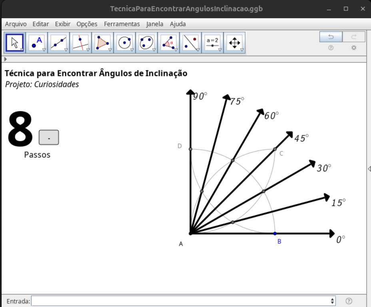Pick the Polygon tool
Viewport: 371px width, 307px height.
103,42
